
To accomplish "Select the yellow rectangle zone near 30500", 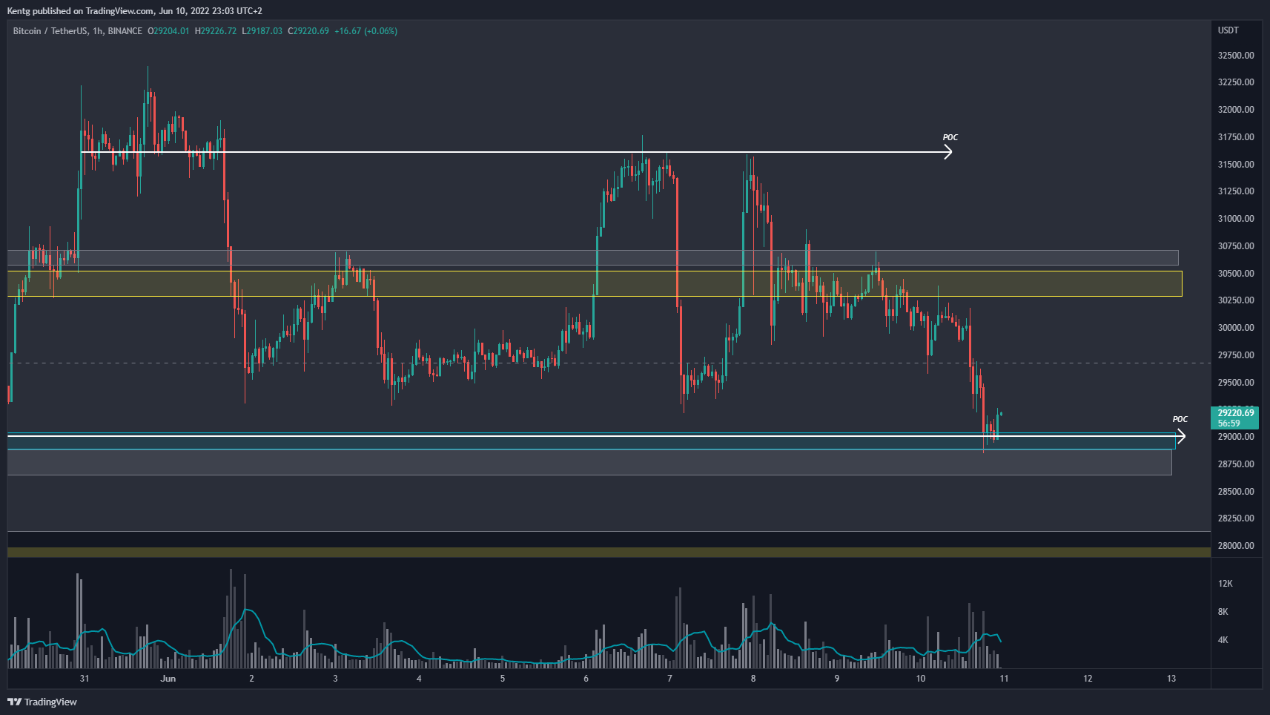I will 595,283.
